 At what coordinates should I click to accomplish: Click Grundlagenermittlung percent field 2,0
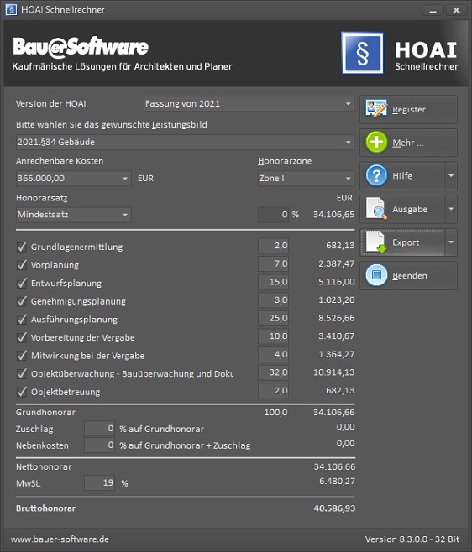[273, 246]
